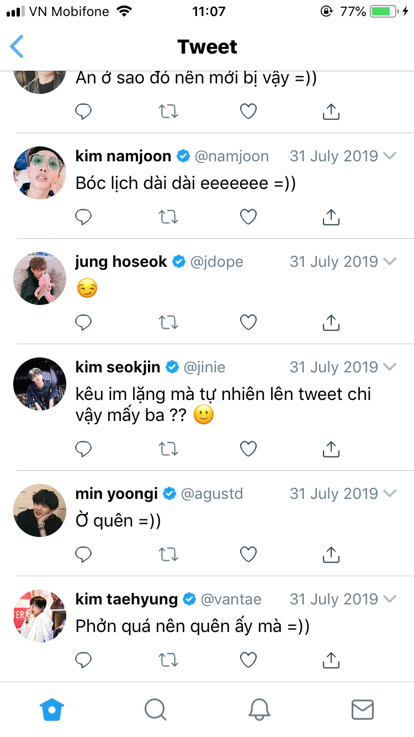Reply to min yoongi's tweet
The width and height of the screenshot is (414, 737).
[x=83, y=554]
